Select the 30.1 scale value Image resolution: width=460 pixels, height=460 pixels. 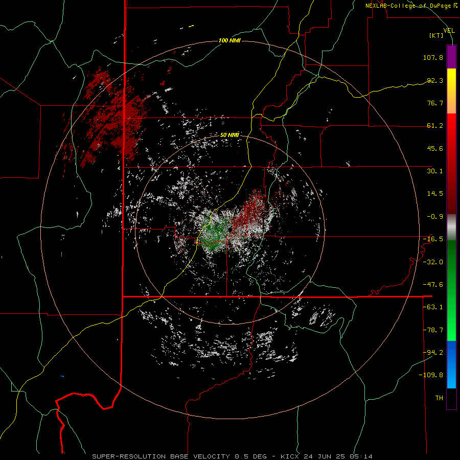(435, 171)
